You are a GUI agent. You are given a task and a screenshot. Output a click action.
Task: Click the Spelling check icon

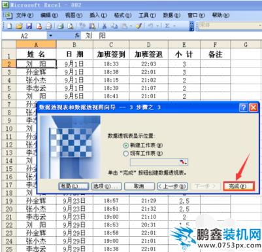click(x=82, y=26)
